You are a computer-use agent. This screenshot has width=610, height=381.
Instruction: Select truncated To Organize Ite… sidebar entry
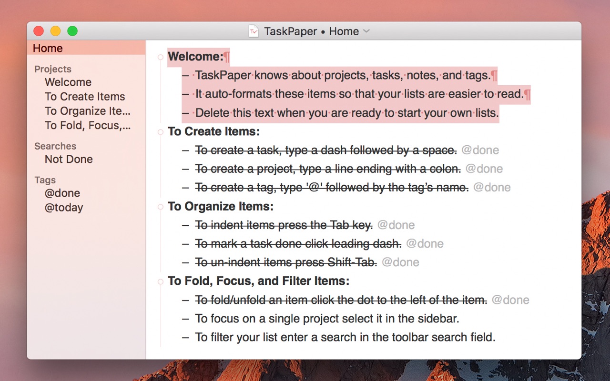[x=88, y=111]
